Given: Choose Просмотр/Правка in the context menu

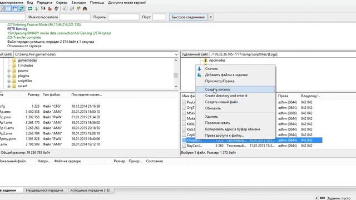Looking at the screenshot, I should (235, 81).
